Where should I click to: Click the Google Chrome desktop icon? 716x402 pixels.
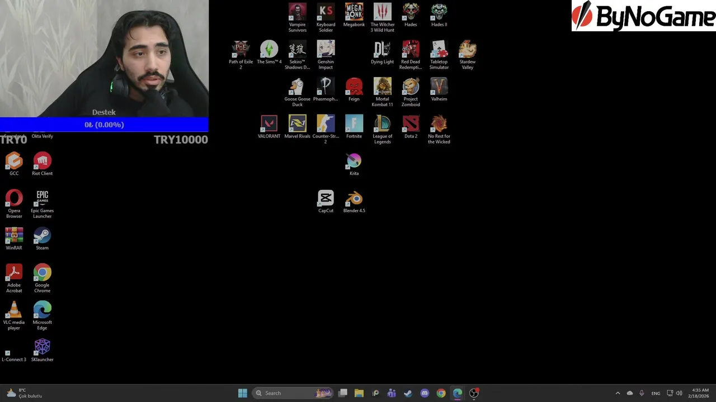click(42, 278)
